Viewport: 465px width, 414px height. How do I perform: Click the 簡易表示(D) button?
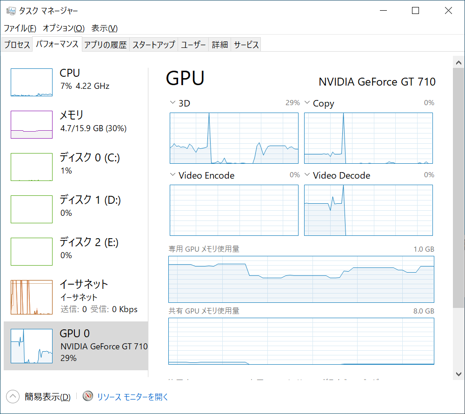click(47, 397)
